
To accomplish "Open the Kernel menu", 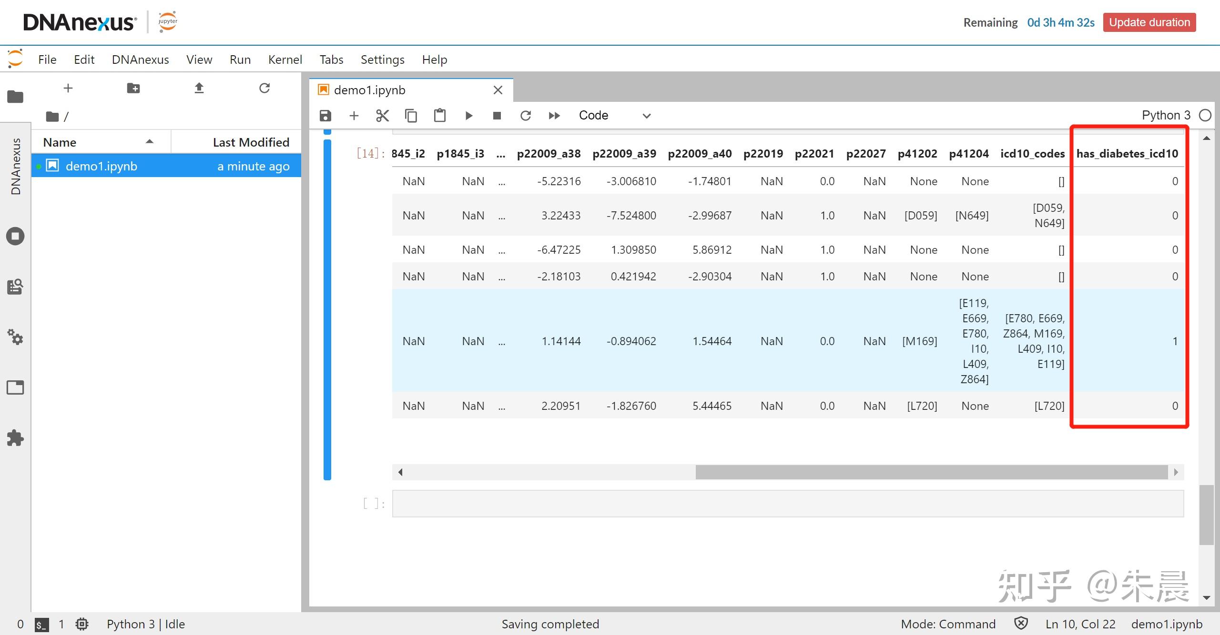I will (x=285, y=60).
